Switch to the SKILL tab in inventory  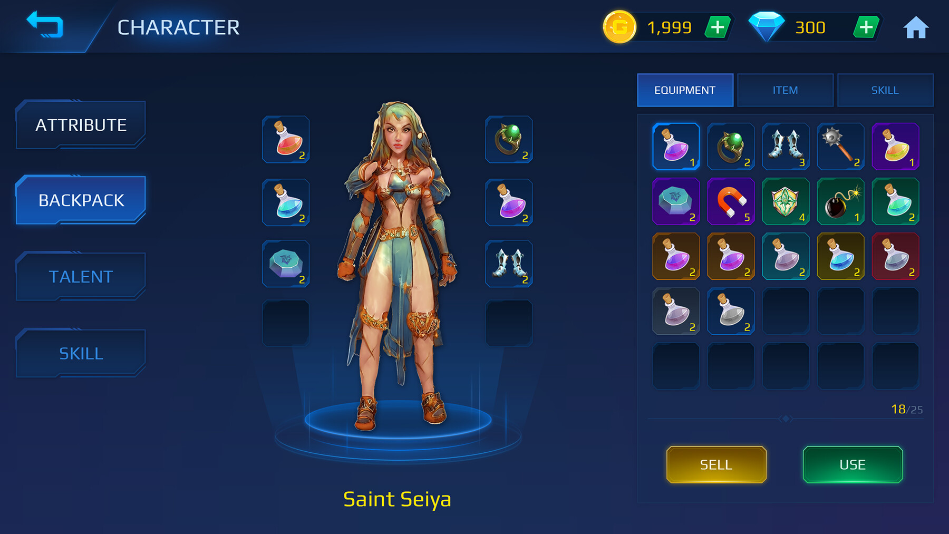(885, 90)
